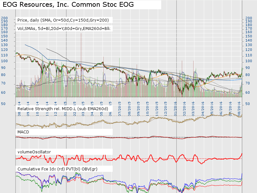Click the 12/2015 date label
257x193 pixels.
click(165, 109)
